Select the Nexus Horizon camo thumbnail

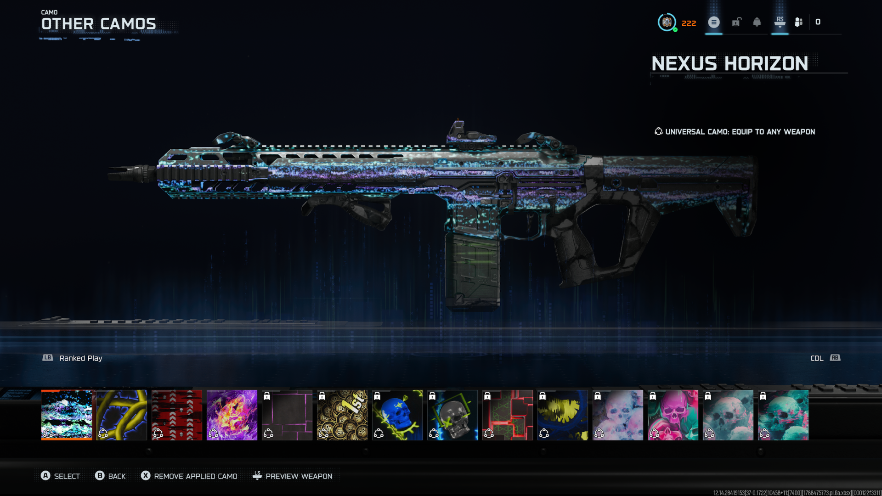[x=67, y=415]
